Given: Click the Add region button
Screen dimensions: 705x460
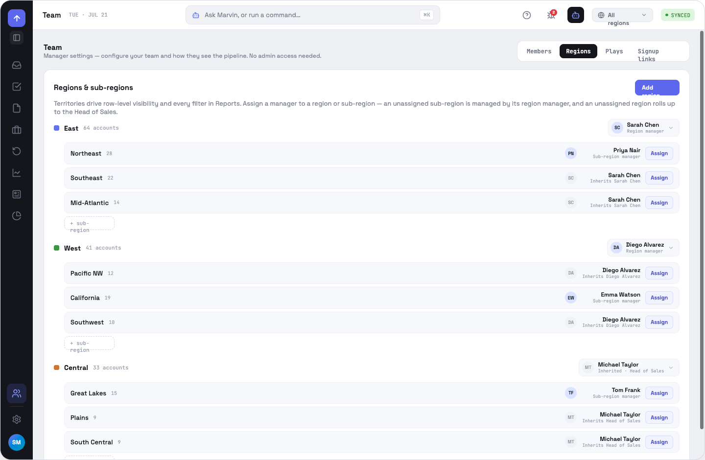Looking at the screenshot, I should point(657,88).
